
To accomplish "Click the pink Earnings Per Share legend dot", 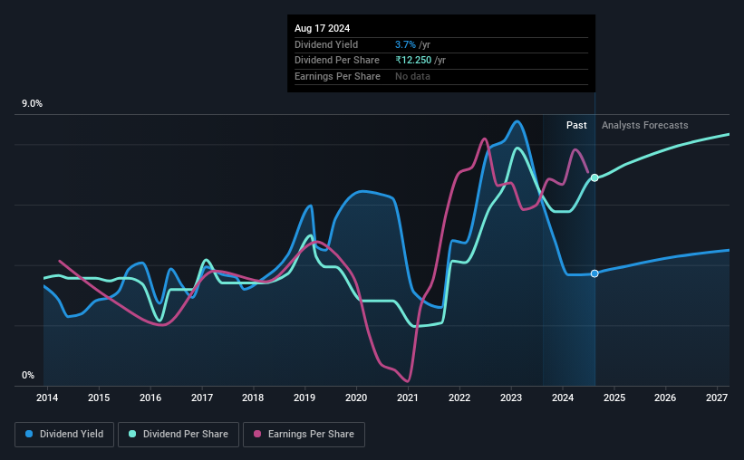I will pyautogui.click(x=257, y=434).
